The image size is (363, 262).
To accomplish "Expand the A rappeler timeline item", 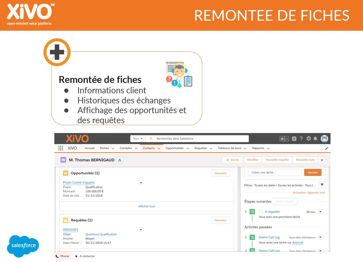I will (246, 212).
